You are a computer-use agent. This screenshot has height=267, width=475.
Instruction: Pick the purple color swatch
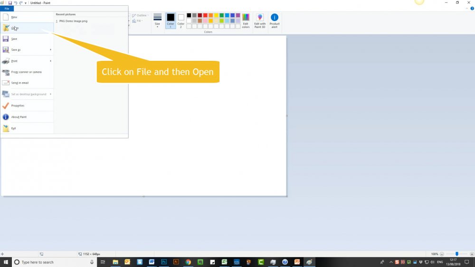(x=238, y=16)
